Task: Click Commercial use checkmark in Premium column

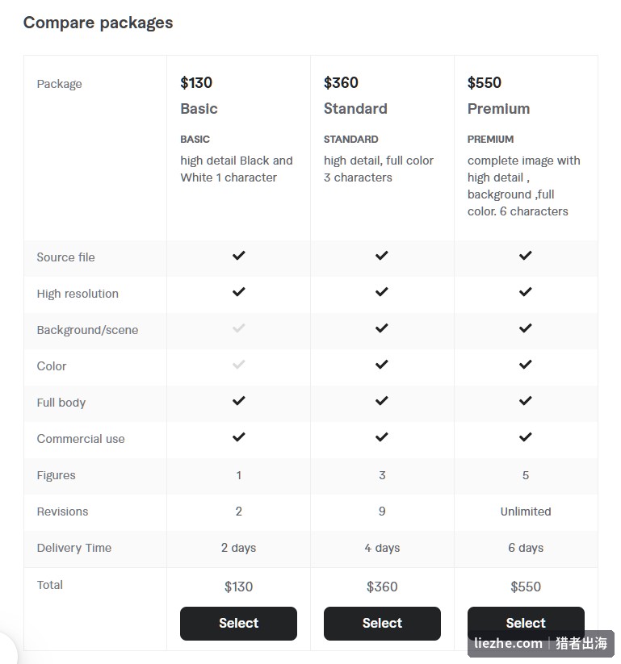Action: pyautogui.click(x=525, y=437)
